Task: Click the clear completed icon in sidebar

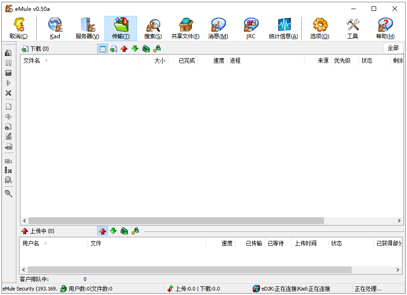Action: pos(8,170)
